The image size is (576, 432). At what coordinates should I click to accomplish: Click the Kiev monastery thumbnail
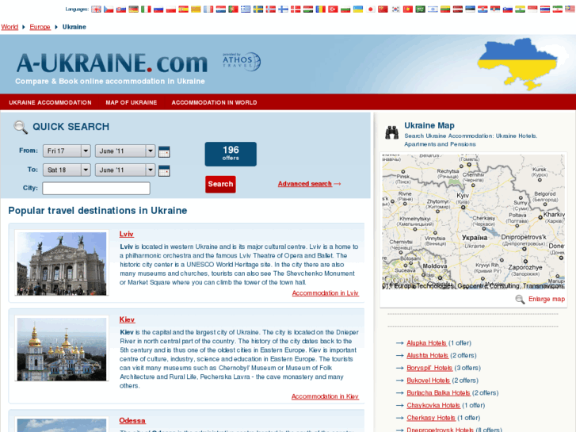(x=62, y=349)
